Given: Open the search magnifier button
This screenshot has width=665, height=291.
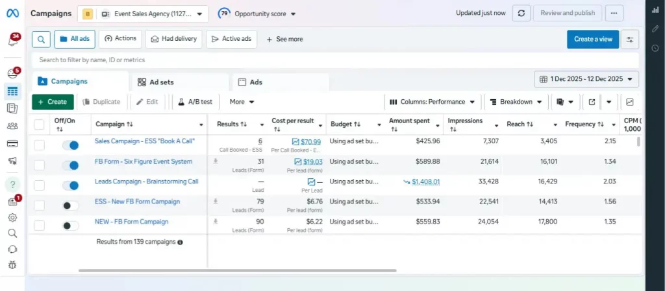Looking at the screenshot, I should (40, 39).
